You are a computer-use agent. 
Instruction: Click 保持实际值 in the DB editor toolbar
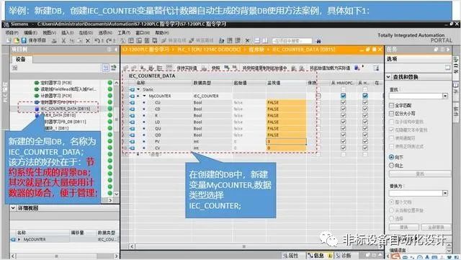pos(187,68)
